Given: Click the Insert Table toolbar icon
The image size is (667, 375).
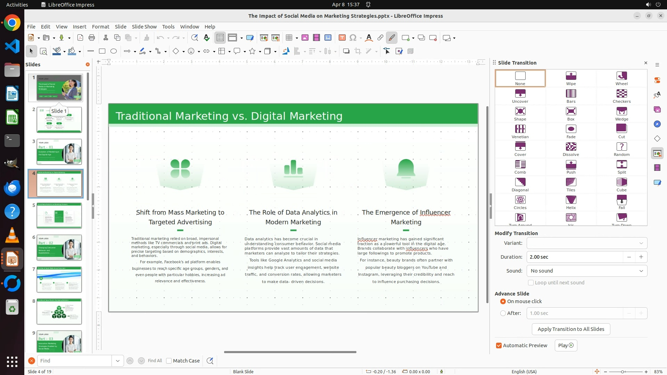Looking at the screenshot, I should coord(289,38).
